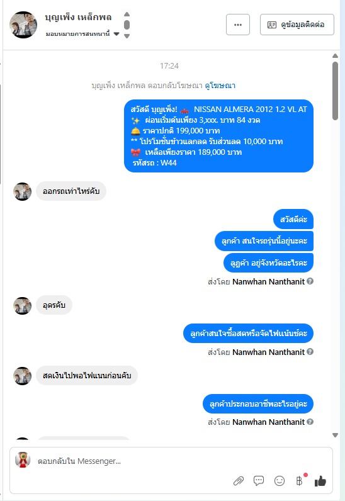Click the down arrow beside the customer name
Image resolution: width=345 pixels, height=501 pixels.
[127, 36]
